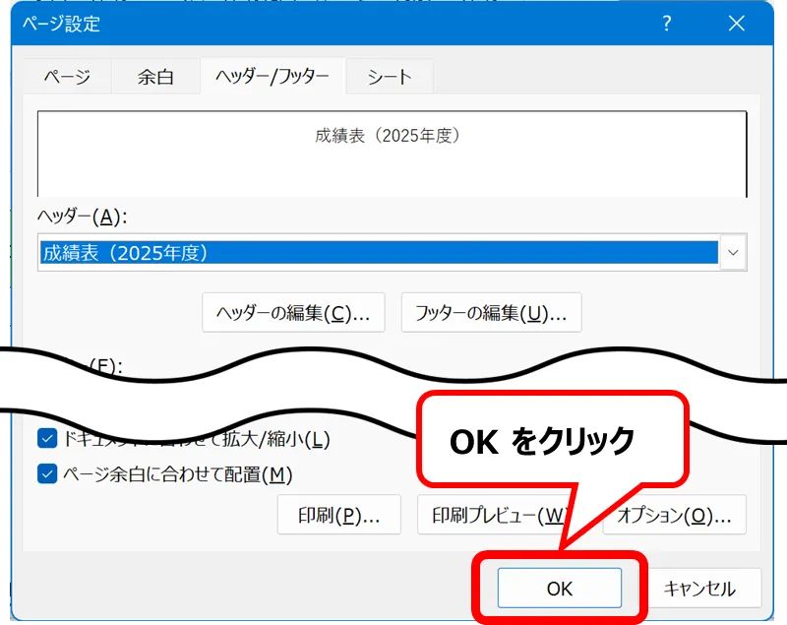
Task: Expand the ヘッダー dropdown arrow
Action: pos(733,253)
